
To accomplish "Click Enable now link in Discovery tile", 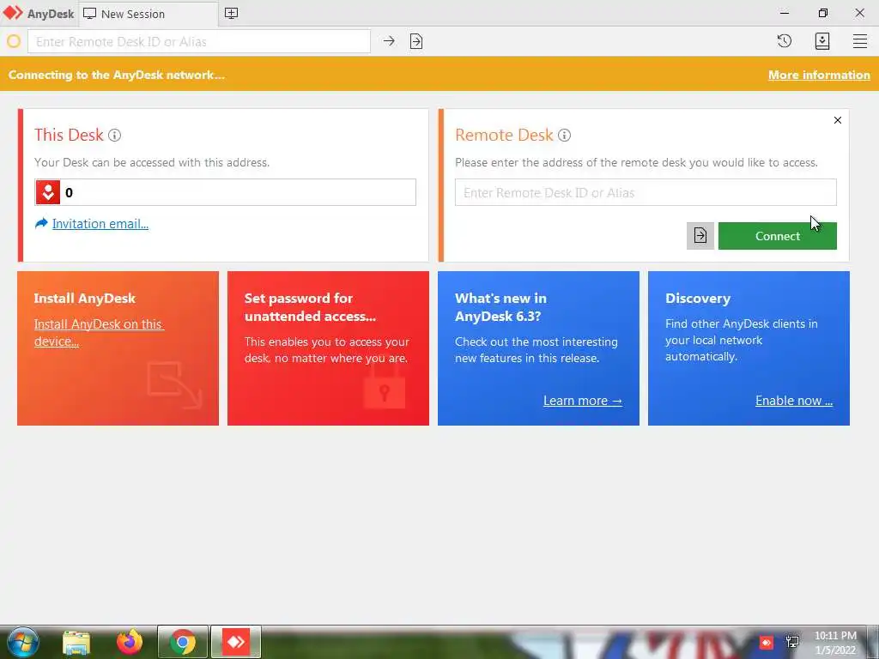I will [794, 401].
